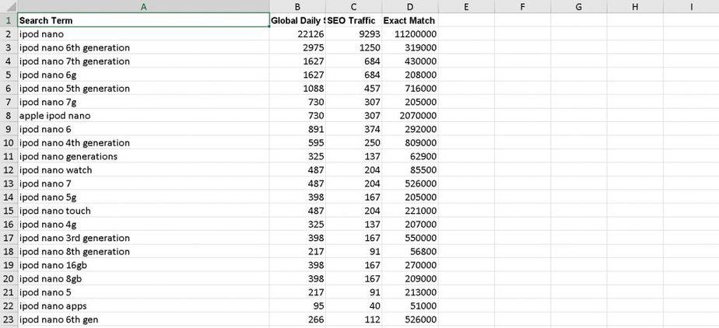This screenshot has height=328, width=719.
Task: Select cell 'ipod nano watch'
Action: click(x=143, y=170)
